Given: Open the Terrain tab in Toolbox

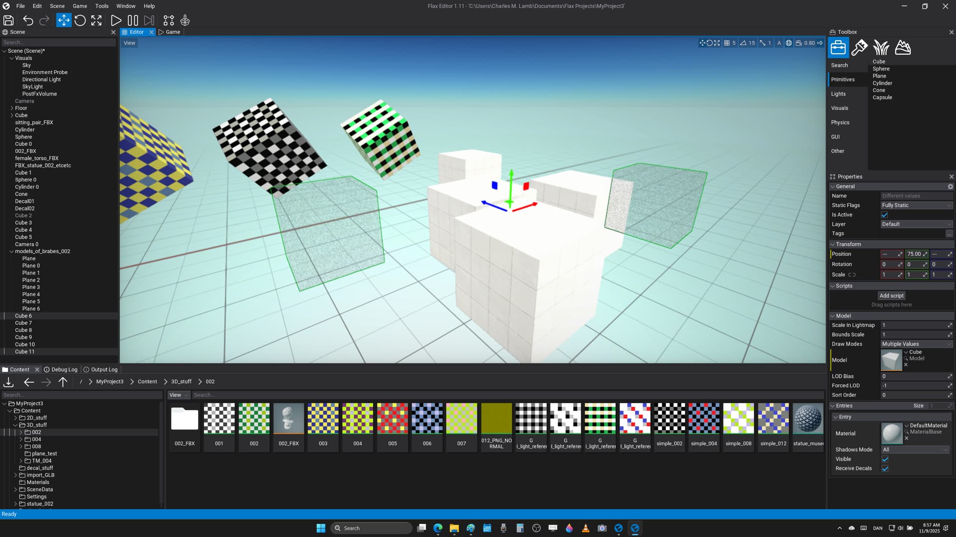Looking at the screenshot, I should coord(903,48).
